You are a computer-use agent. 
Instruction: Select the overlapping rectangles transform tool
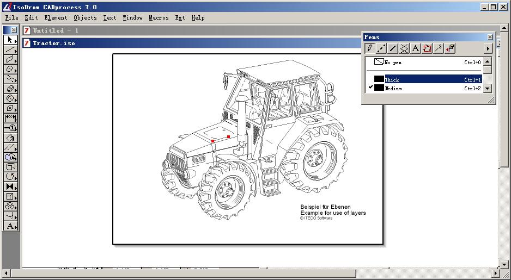coord(10,167)
